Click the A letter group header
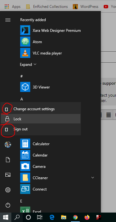This screenshot has width=116, height=222. click(x=21, y=99)
